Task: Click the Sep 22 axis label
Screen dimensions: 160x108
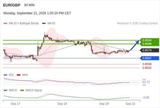Action: click(130, 104)
